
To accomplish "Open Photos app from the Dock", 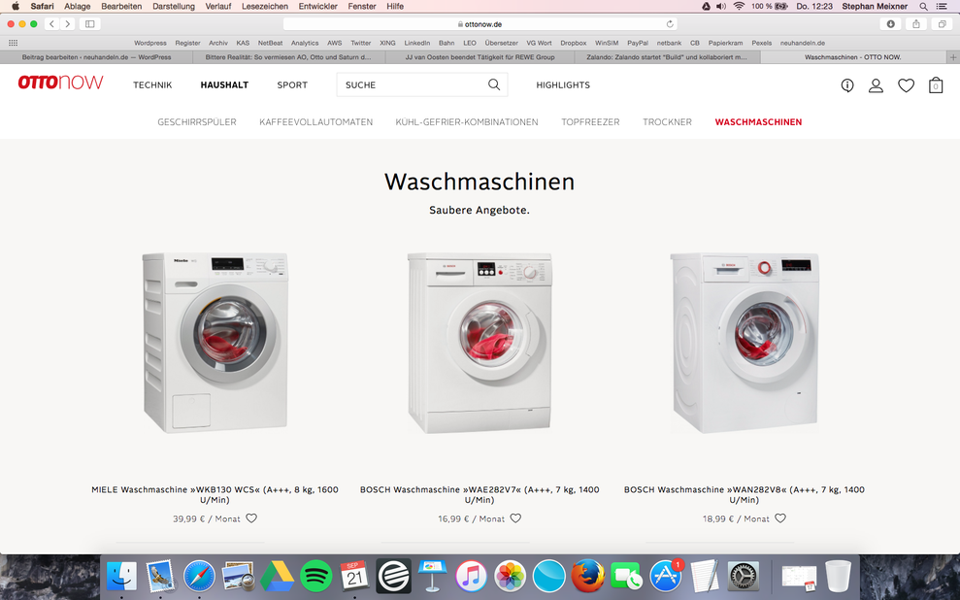I will coord(510,576).
